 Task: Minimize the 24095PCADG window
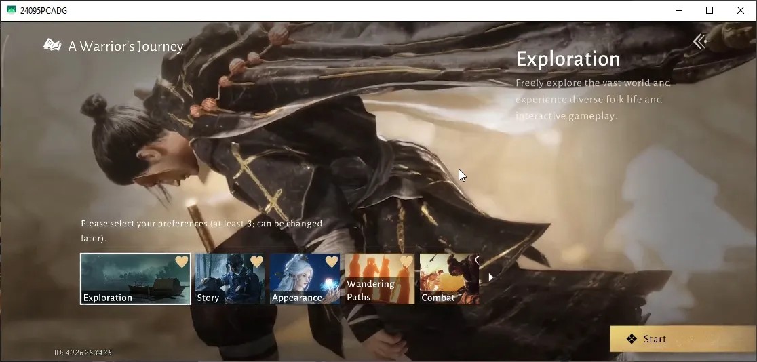point(679,10)
